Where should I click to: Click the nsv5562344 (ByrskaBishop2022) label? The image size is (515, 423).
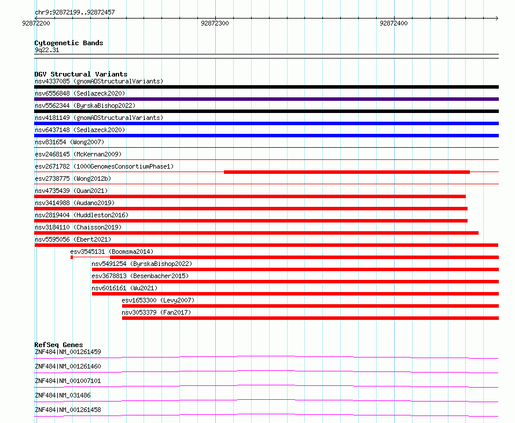tap(85, 105)
